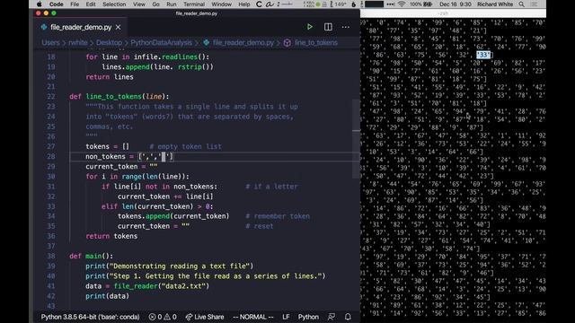Open the Terminal menu
This screenshot has width=575, height=323.
(194, 4)
